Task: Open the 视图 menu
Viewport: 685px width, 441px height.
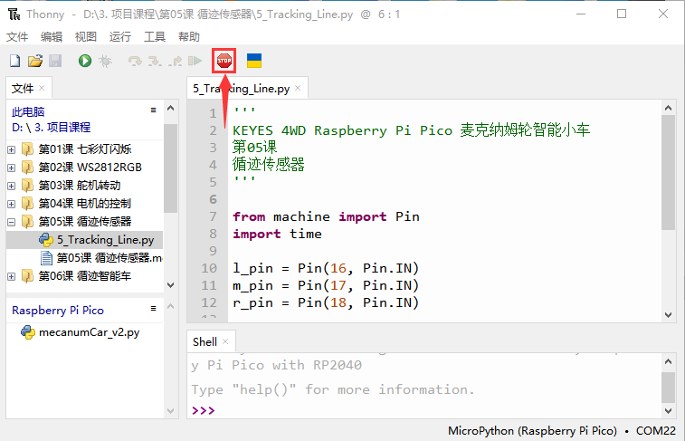Action: pos(86,37)
